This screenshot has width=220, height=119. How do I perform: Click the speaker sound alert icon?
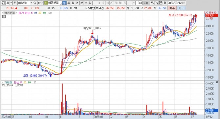click(39, 3)
